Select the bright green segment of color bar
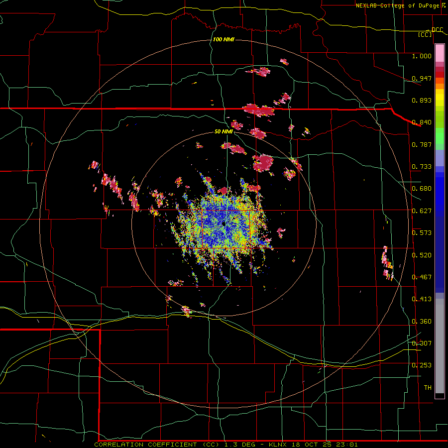Image resolution: width=448 pixels, height=448 pixels. [440, 136]
